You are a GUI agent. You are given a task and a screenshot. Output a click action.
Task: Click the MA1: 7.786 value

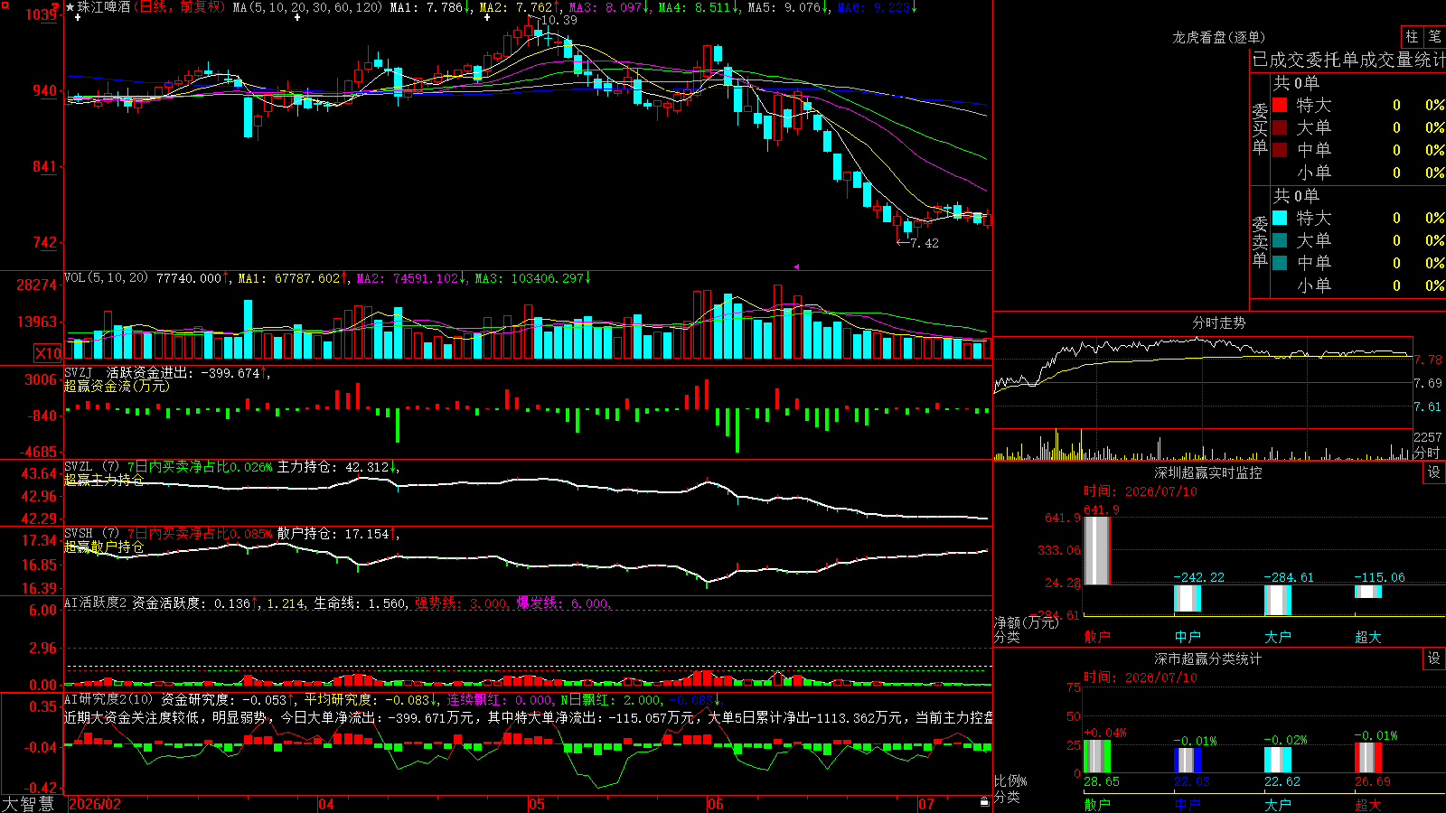click(x=430, y=7)
